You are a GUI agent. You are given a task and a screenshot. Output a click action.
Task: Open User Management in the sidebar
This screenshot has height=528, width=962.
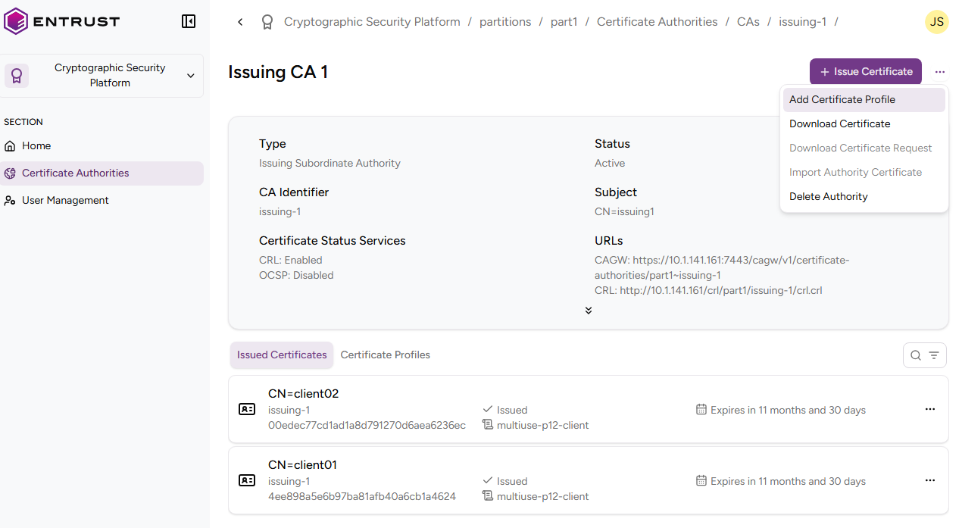tap(64, 200)
